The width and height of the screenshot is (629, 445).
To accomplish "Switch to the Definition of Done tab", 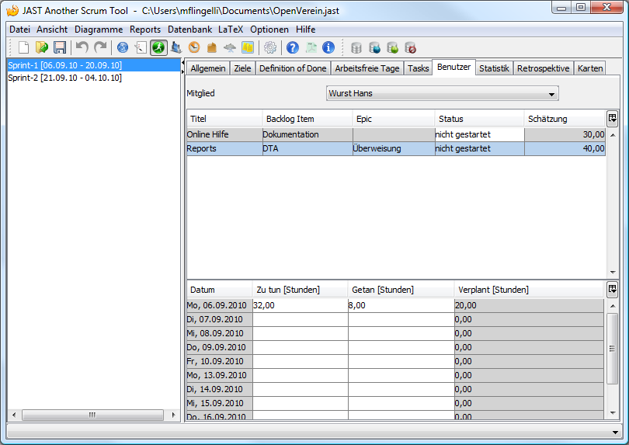I will [293, 68].
